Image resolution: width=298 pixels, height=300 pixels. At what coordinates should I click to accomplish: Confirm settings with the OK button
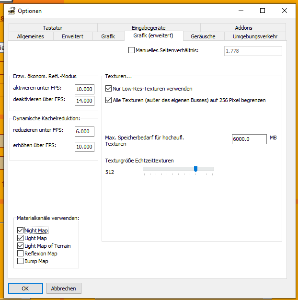click(25, 288)
